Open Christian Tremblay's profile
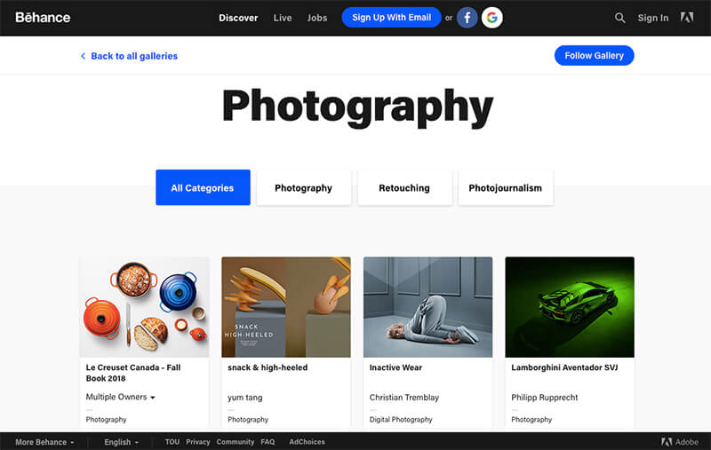The width and height of the screenshot is (711, 450). pyautogui.click(x=404, y=398)
